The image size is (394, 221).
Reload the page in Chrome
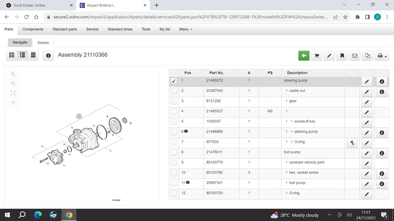tap(26, 17)
